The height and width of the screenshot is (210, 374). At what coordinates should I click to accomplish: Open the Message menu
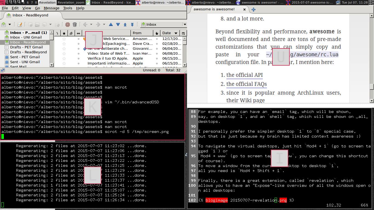coord(51,8)
